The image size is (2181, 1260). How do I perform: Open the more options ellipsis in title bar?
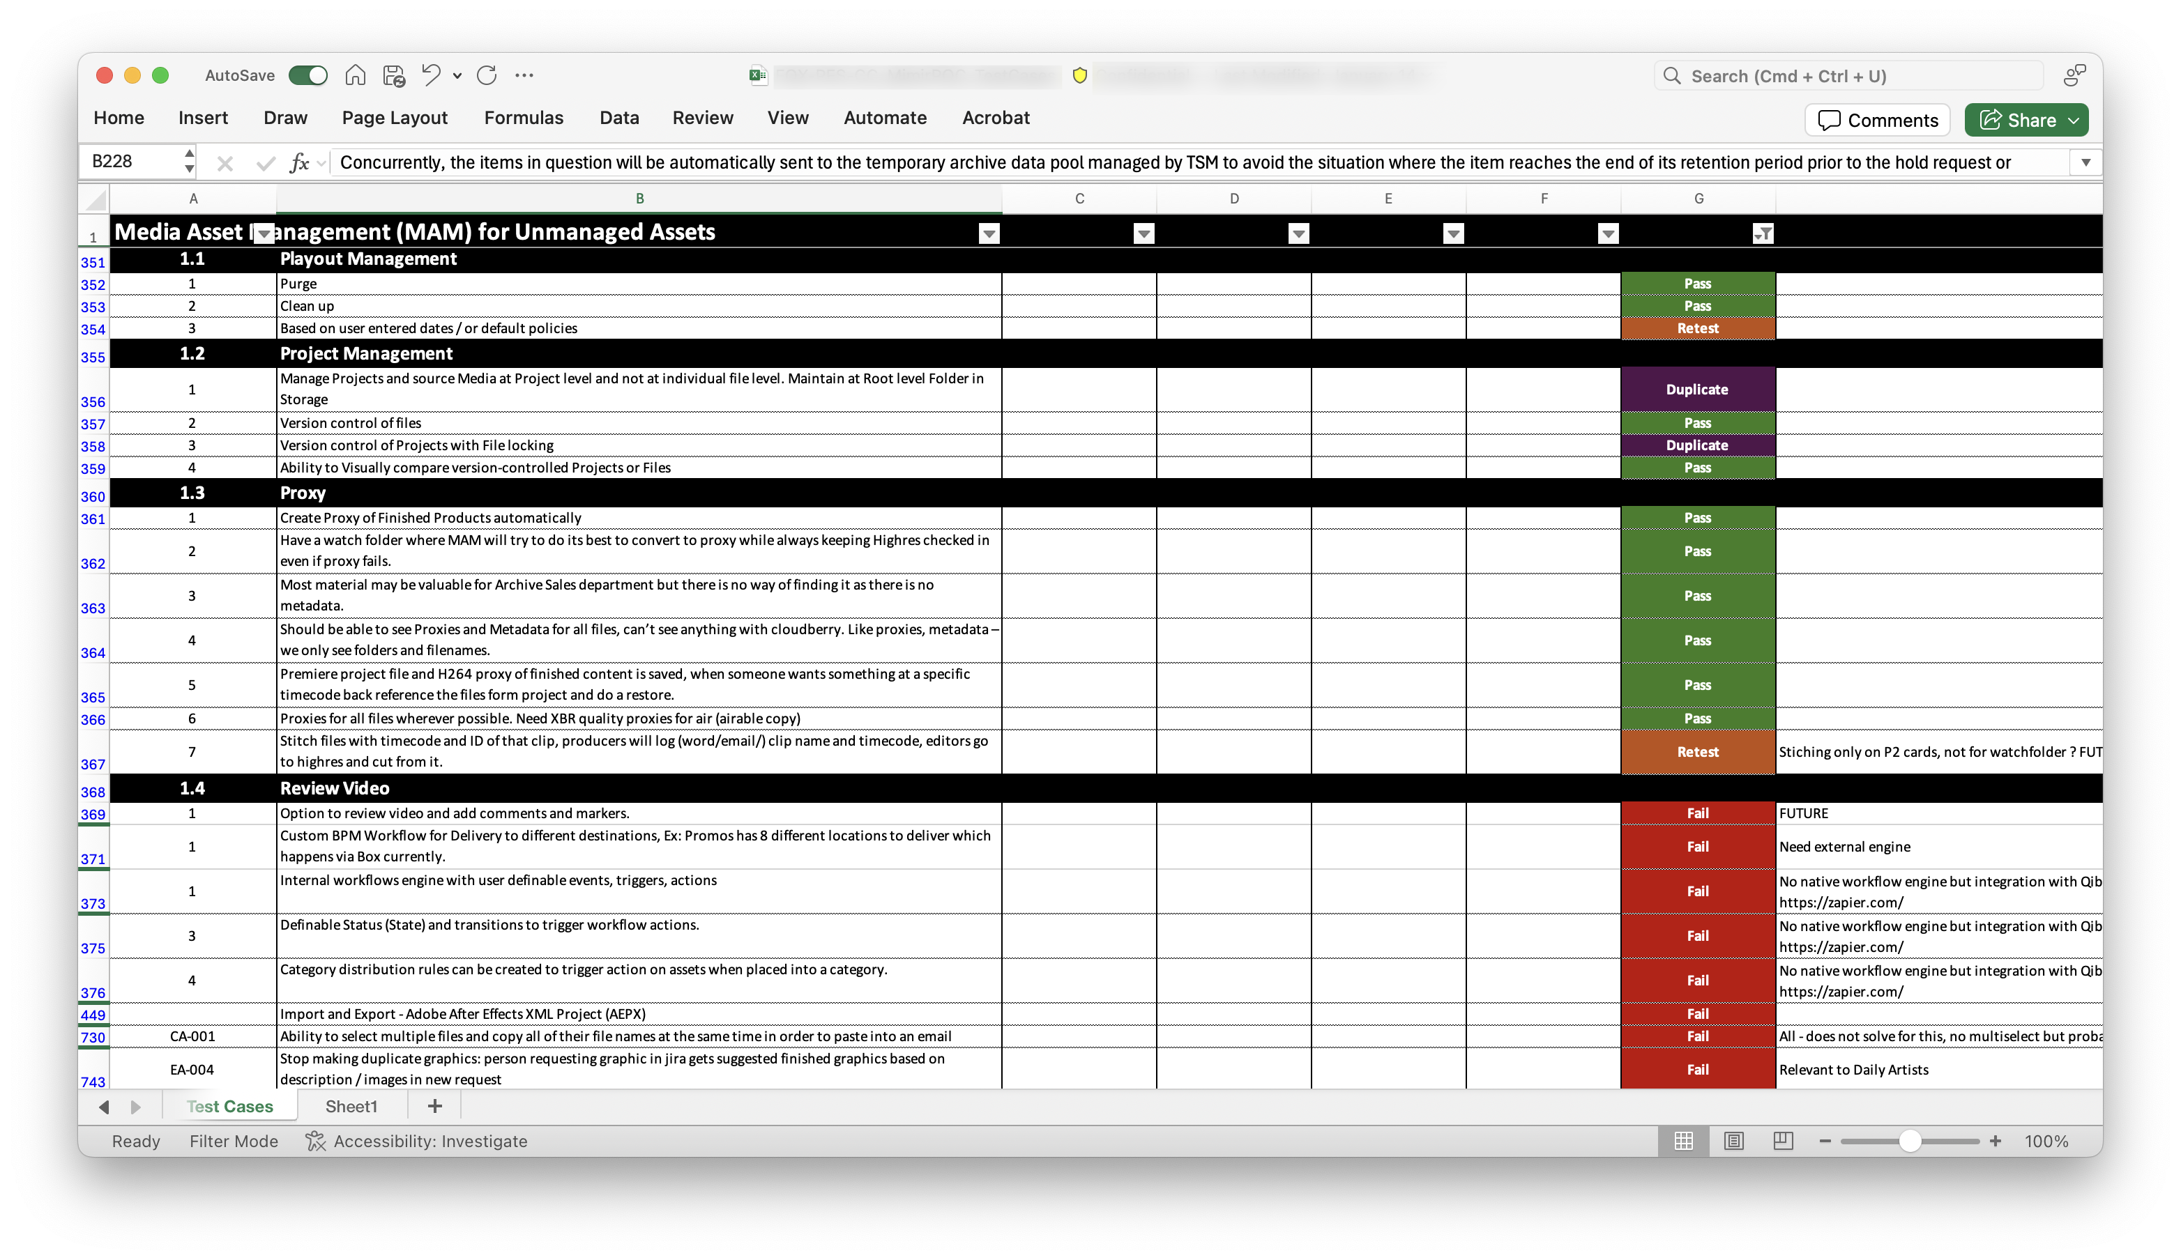[x=524, y=75]
